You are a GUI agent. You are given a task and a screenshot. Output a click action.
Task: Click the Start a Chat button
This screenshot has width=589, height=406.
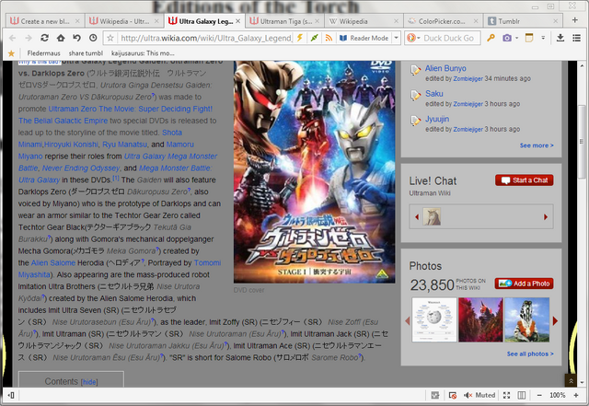pyautogui.click(x=524, y=180)
